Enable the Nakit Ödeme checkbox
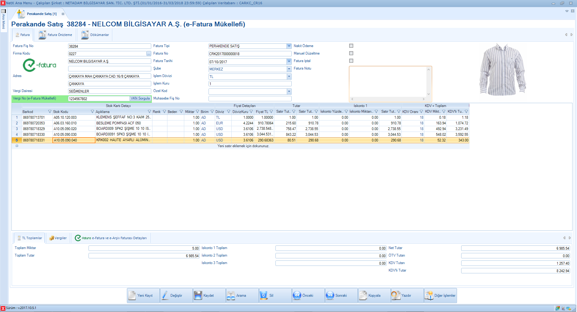The width and height of the screenshot is (577, 312). coord(351,46)
